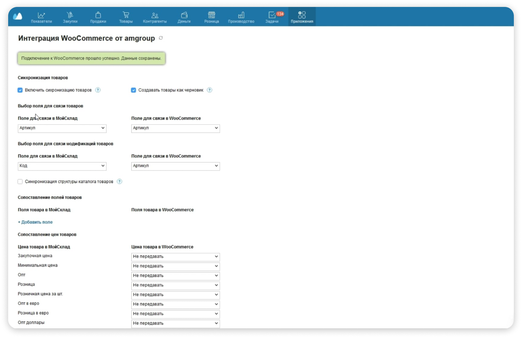This screenshot has height=338, width=522.
Task: Open Розничная цена за шт. dropdown
Action: click(x=175, y=295)
